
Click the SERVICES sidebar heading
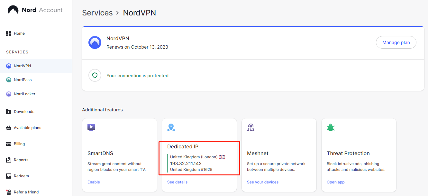(x=17, y=52)
